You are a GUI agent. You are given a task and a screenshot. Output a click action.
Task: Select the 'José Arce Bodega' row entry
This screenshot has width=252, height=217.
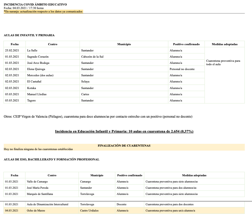coord(38,63)
